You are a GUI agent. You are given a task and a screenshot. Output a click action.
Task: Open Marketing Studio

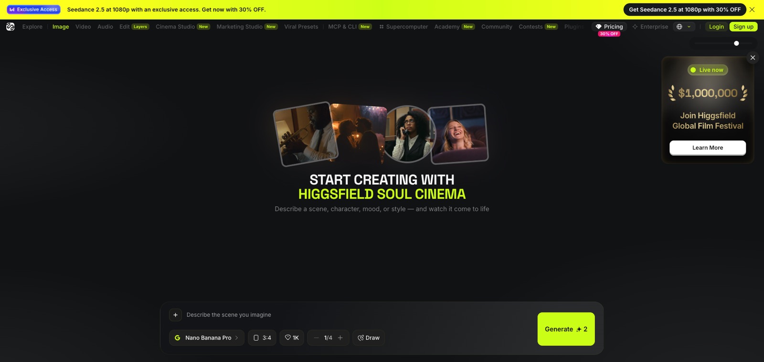point(247,27)
